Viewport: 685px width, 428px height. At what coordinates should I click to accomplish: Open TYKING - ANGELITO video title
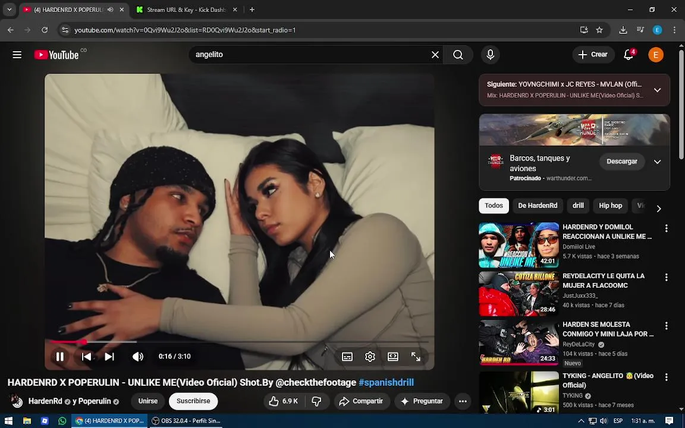[x=608, y=380]
